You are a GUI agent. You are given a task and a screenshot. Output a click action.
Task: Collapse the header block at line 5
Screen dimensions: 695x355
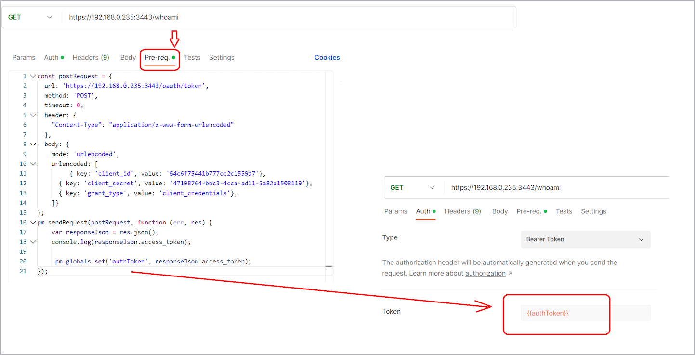tap(33, 115)
